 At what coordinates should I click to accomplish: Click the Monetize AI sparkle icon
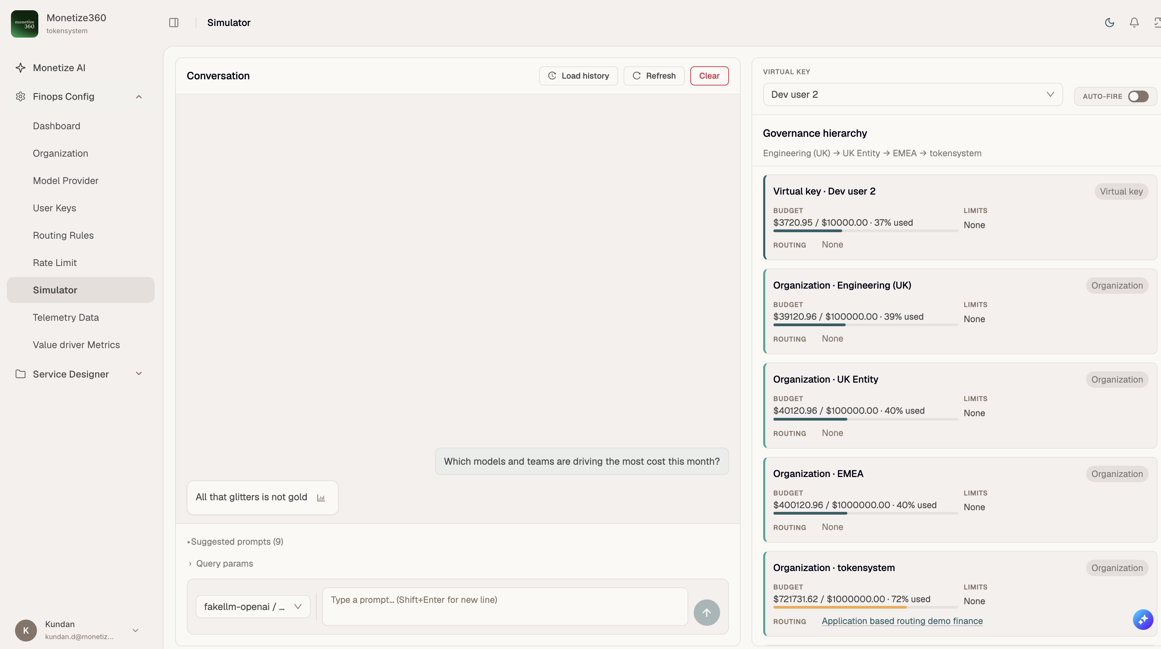[20, 68]
